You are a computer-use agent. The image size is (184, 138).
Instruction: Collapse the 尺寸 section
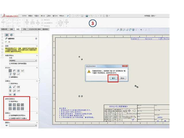(x=37, y=68)
